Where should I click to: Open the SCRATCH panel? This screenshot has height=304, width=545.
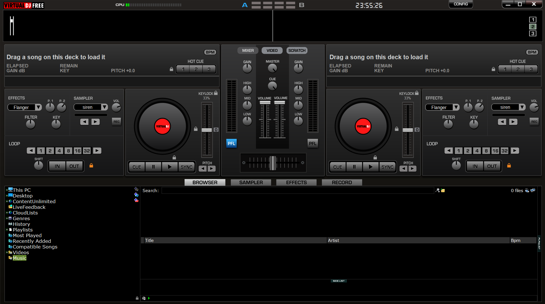tap(297, 50)
